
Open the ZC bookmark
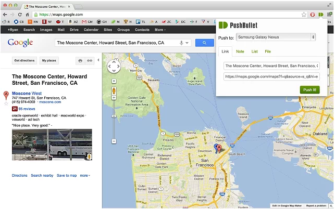(166, 22)
